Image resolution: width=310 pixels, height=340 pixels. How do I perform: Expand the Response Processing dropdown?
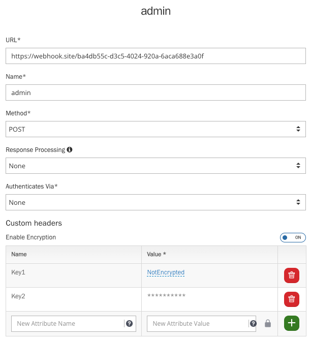click(x=156, y=166)
